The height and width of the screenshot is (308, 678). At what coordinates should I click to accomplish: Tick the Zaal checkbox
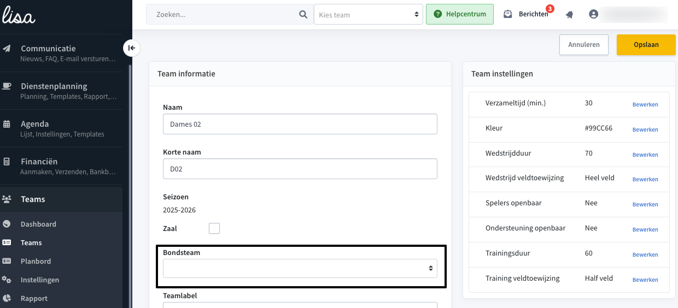[x=214, y=228]
